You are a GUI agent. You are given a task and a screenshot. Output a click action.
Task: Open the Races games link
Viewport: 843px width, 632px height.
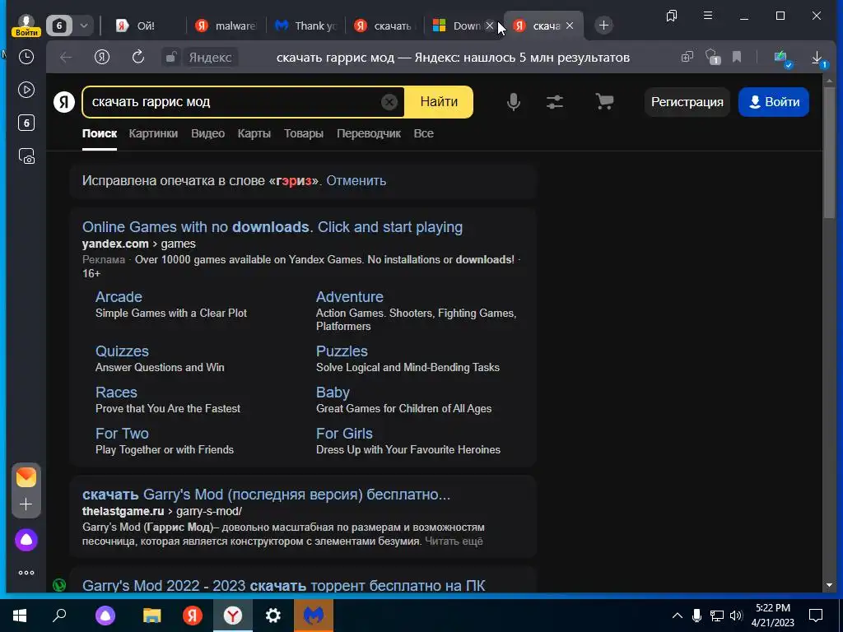click(116, 393)
